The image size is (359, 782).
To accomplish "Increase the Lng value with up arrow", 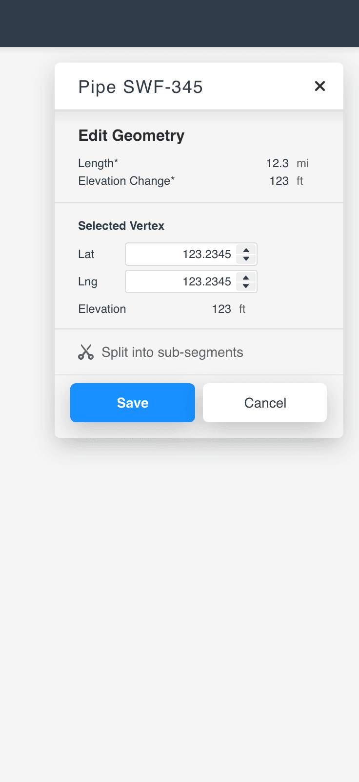I will point(246,278).
